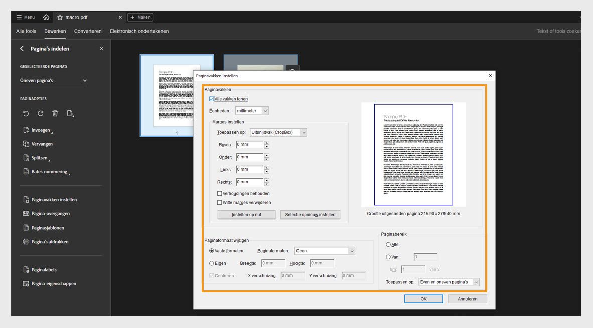Click the Paginalabels option
Image resolution: width=593 pixels, height=328 pixels.
click(44, 270)
